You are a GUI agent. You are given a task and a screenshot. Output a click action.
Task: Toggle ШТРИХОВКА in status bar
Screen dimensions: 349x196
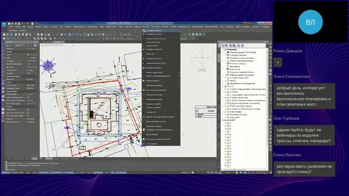pos(121,173)
